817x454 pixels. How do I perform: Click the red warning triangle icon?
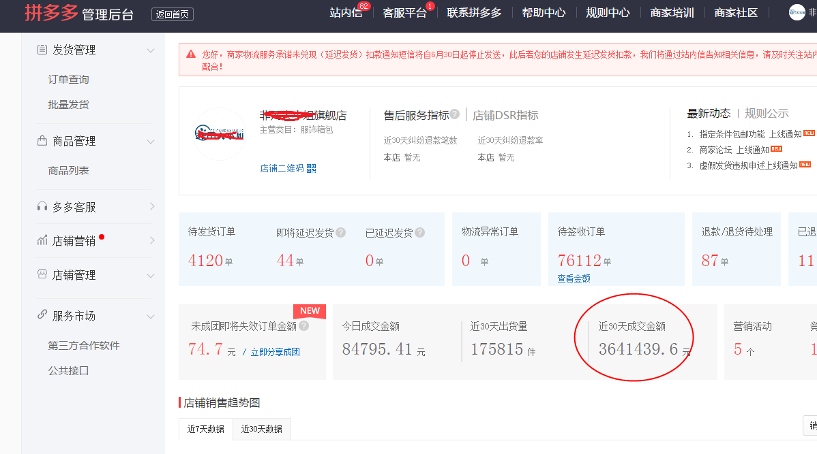click(x=191, y=54)
